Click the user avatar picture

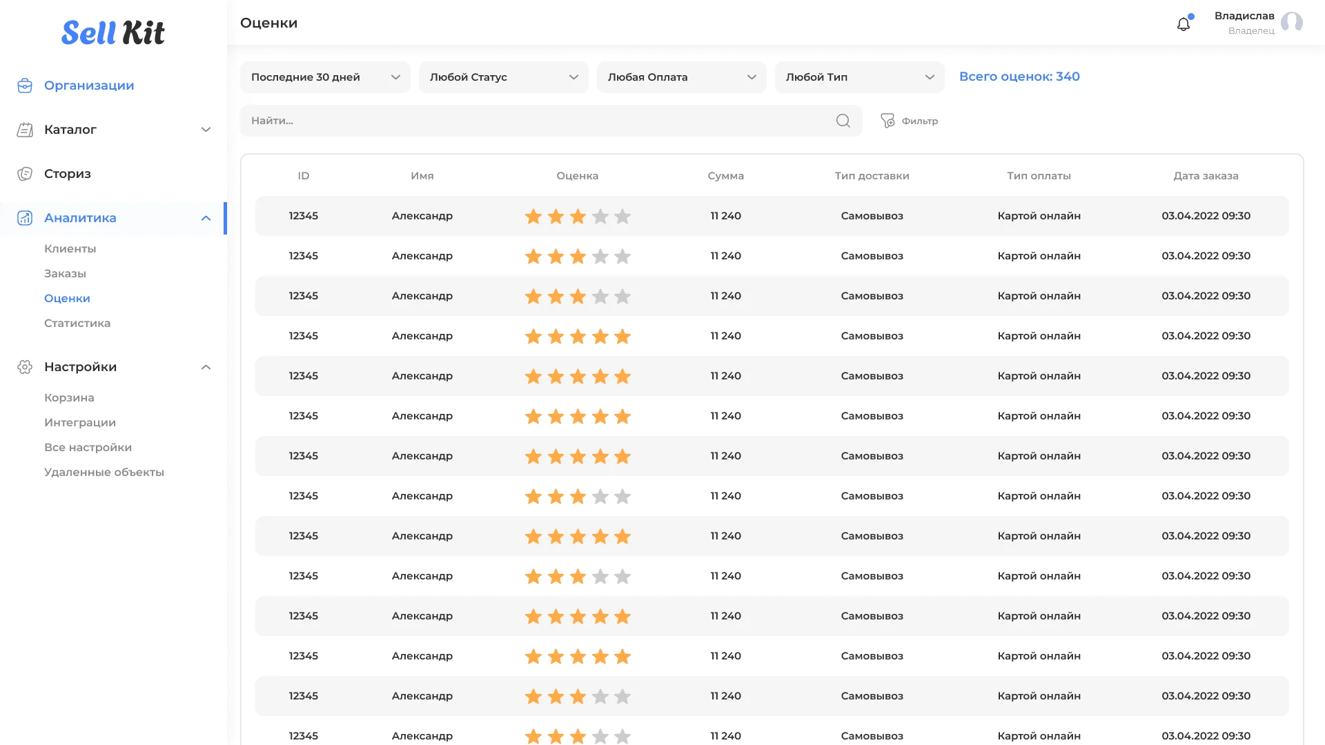tap(1292, 23)
